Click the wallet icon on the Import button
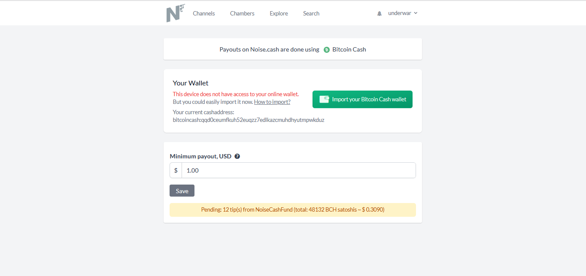 point(324,99)
